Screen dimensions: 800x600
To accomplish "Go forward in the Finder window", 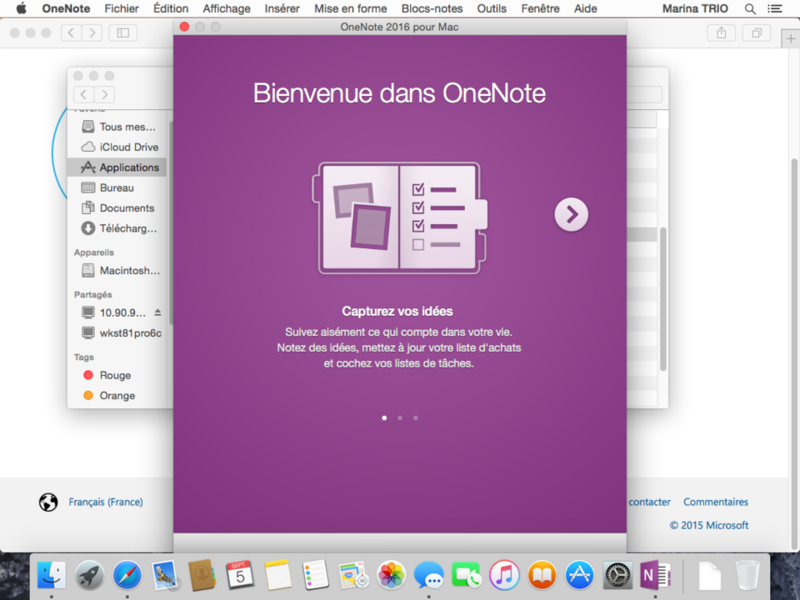I will tap(105, 94).
